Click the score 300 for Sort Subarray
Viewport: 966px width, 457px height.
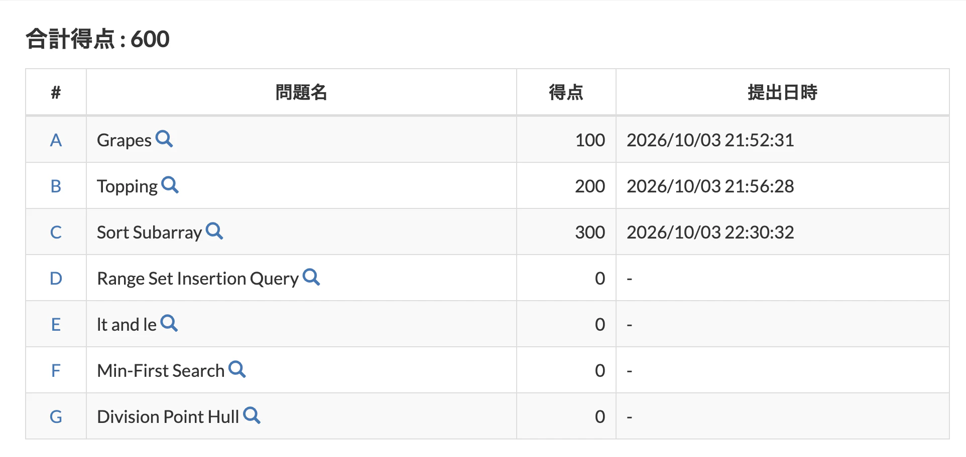(x=590, y=232)
